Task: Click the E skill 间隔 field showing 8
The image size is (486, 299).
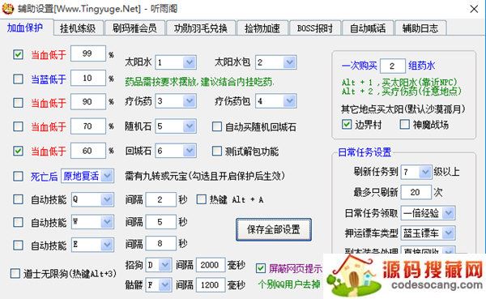Action: 161,243
